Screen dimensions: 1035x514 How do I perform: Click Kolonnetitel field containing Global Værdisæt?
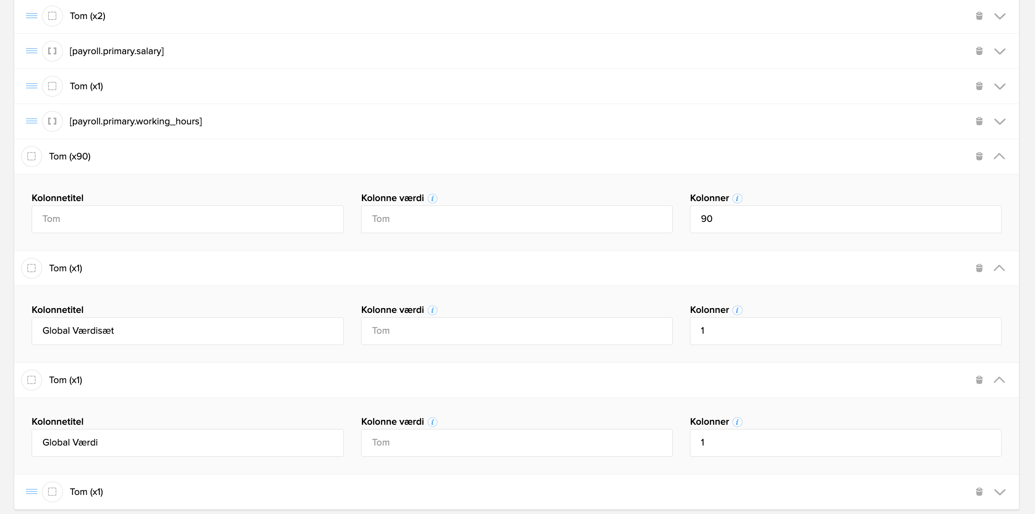pos(187,331)
